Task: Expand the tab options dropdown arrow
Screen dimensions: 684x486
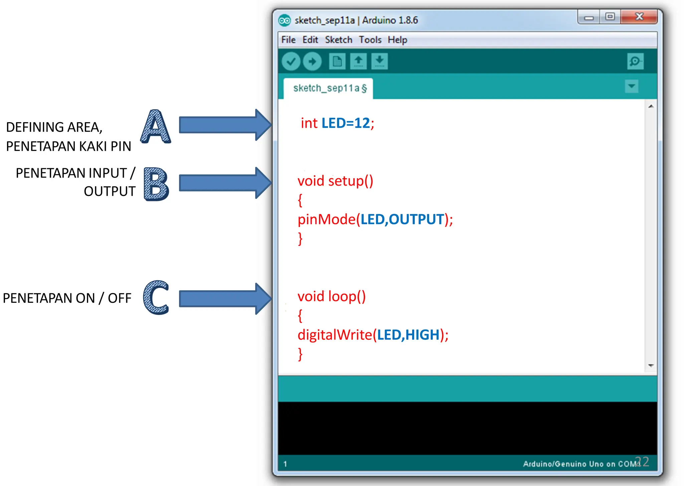Action: point(631,86)
